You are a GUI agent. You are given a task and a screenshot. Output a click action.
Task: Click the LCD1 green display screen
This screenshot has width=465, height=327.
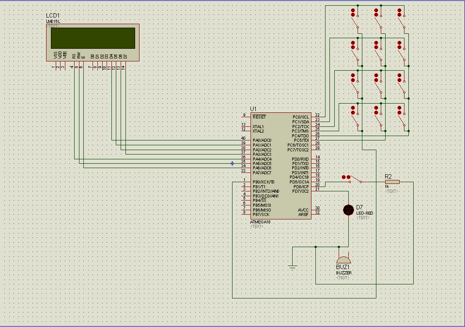pos(93,38)
